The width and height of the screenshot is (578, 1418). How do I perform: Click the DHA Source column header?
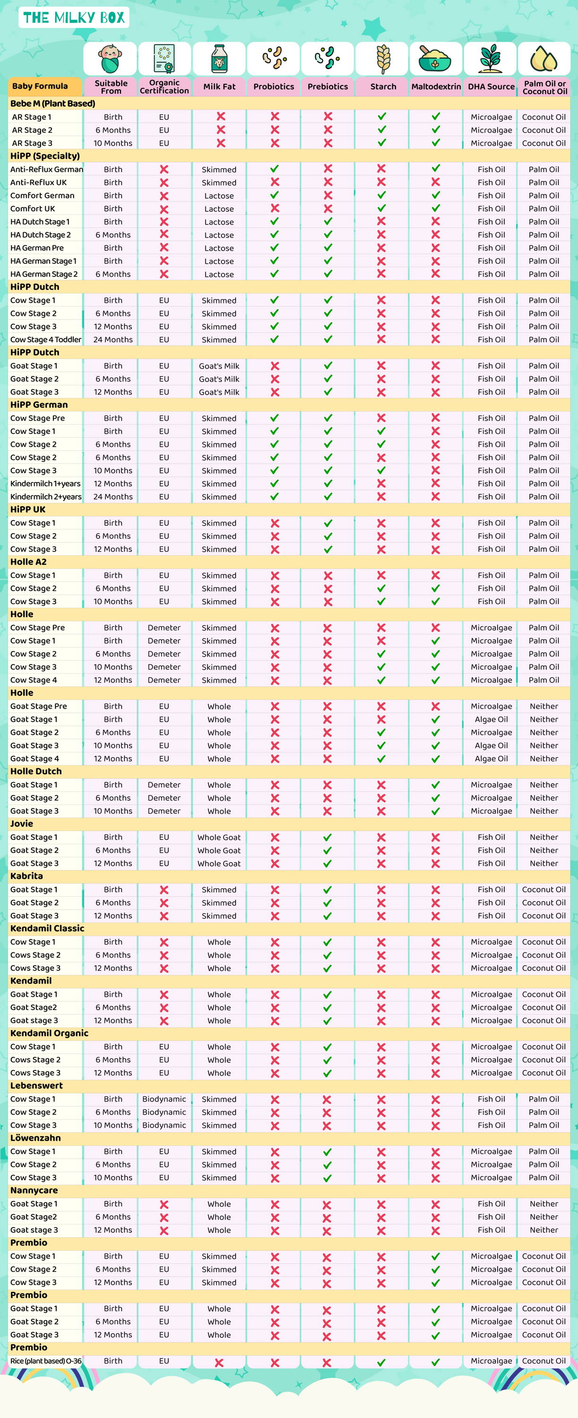click(x=491, y=86)
